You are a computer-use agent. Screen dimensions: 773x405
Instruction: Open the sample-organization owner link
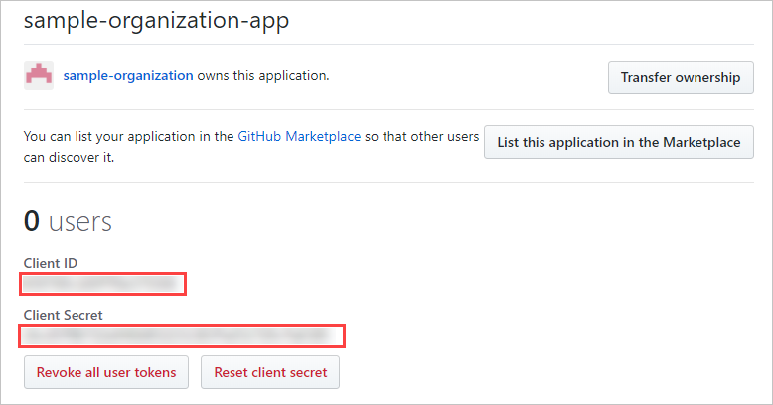click(128, 75)
